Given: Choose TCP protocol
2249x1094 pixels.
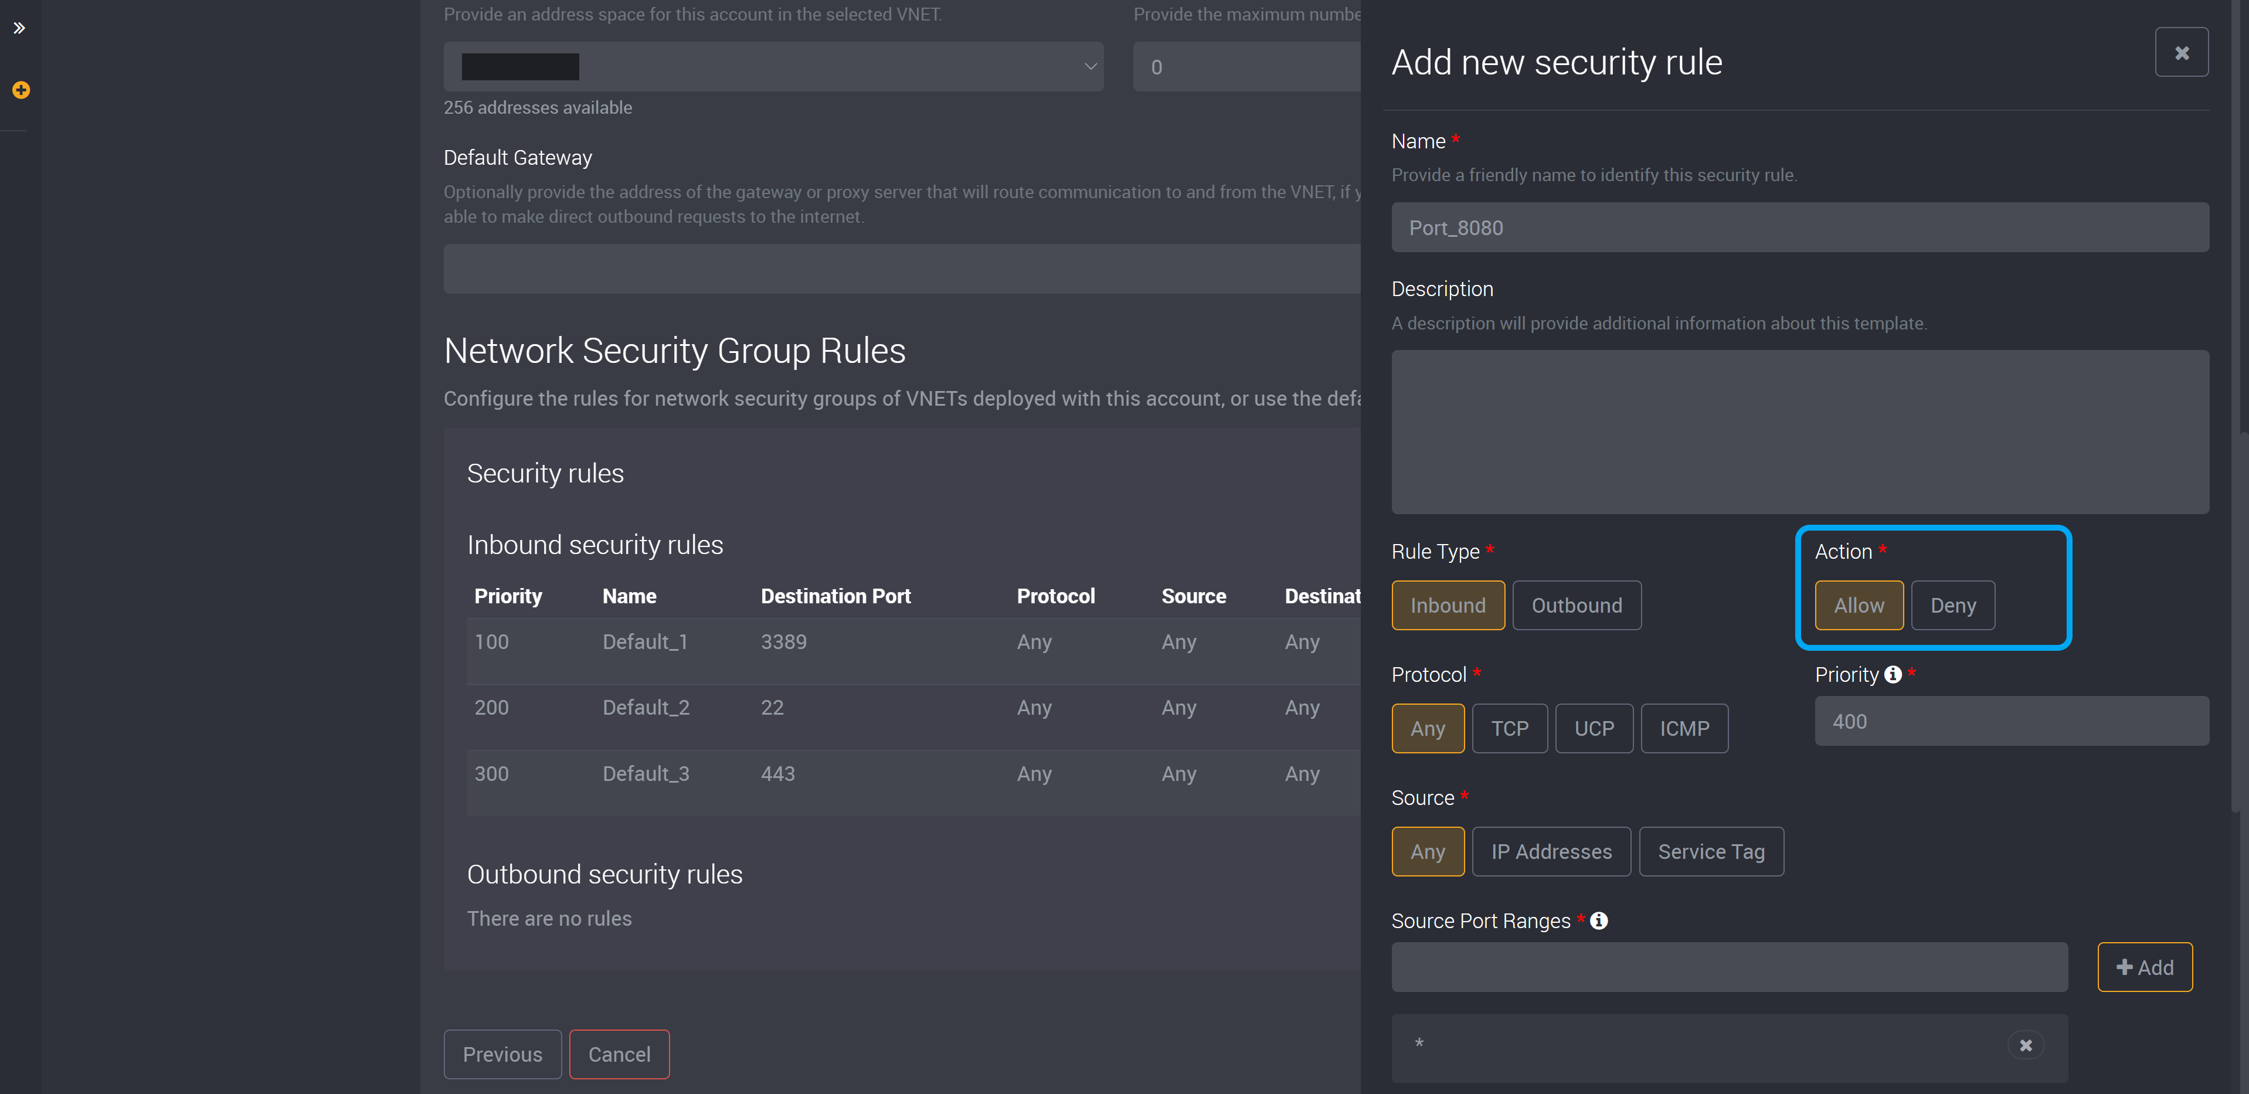Looking at the screenshot, I should (1510, 728).
